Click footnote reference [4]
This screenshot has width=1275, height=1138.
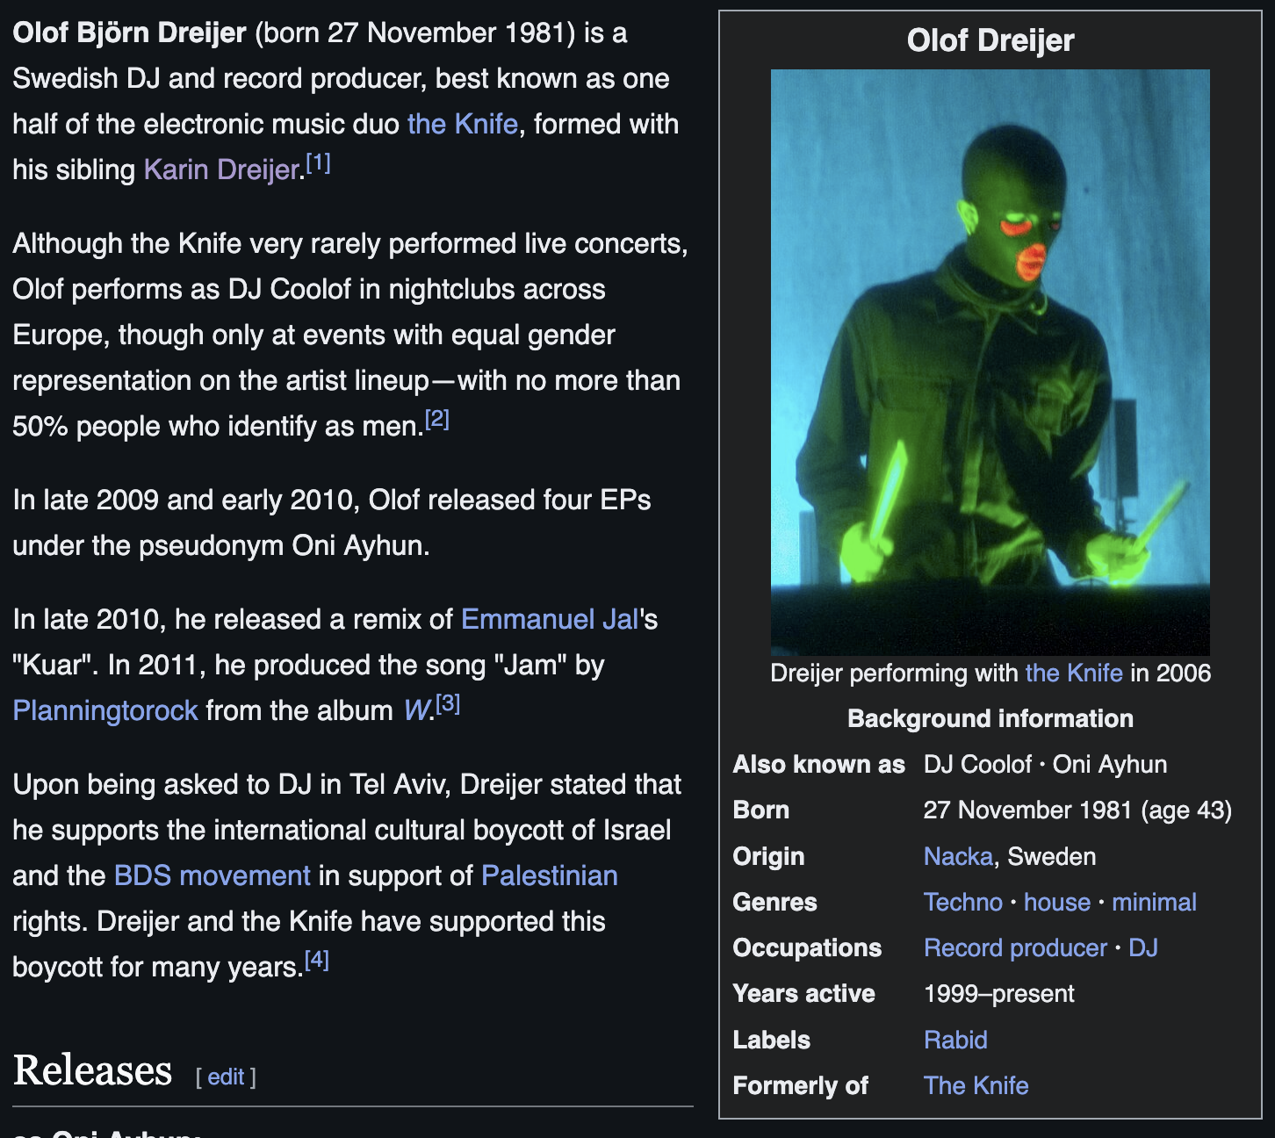316,959
